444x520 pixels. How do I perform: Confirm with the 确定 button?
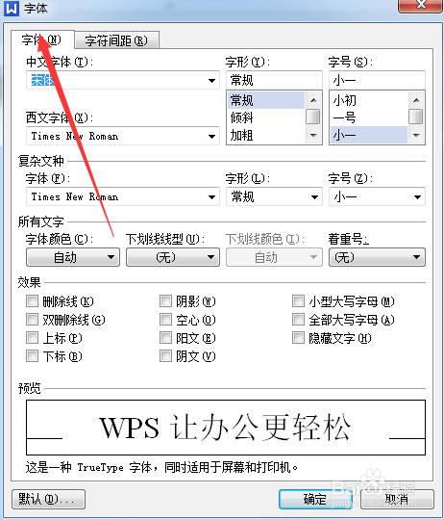click(x=315, y=499)
